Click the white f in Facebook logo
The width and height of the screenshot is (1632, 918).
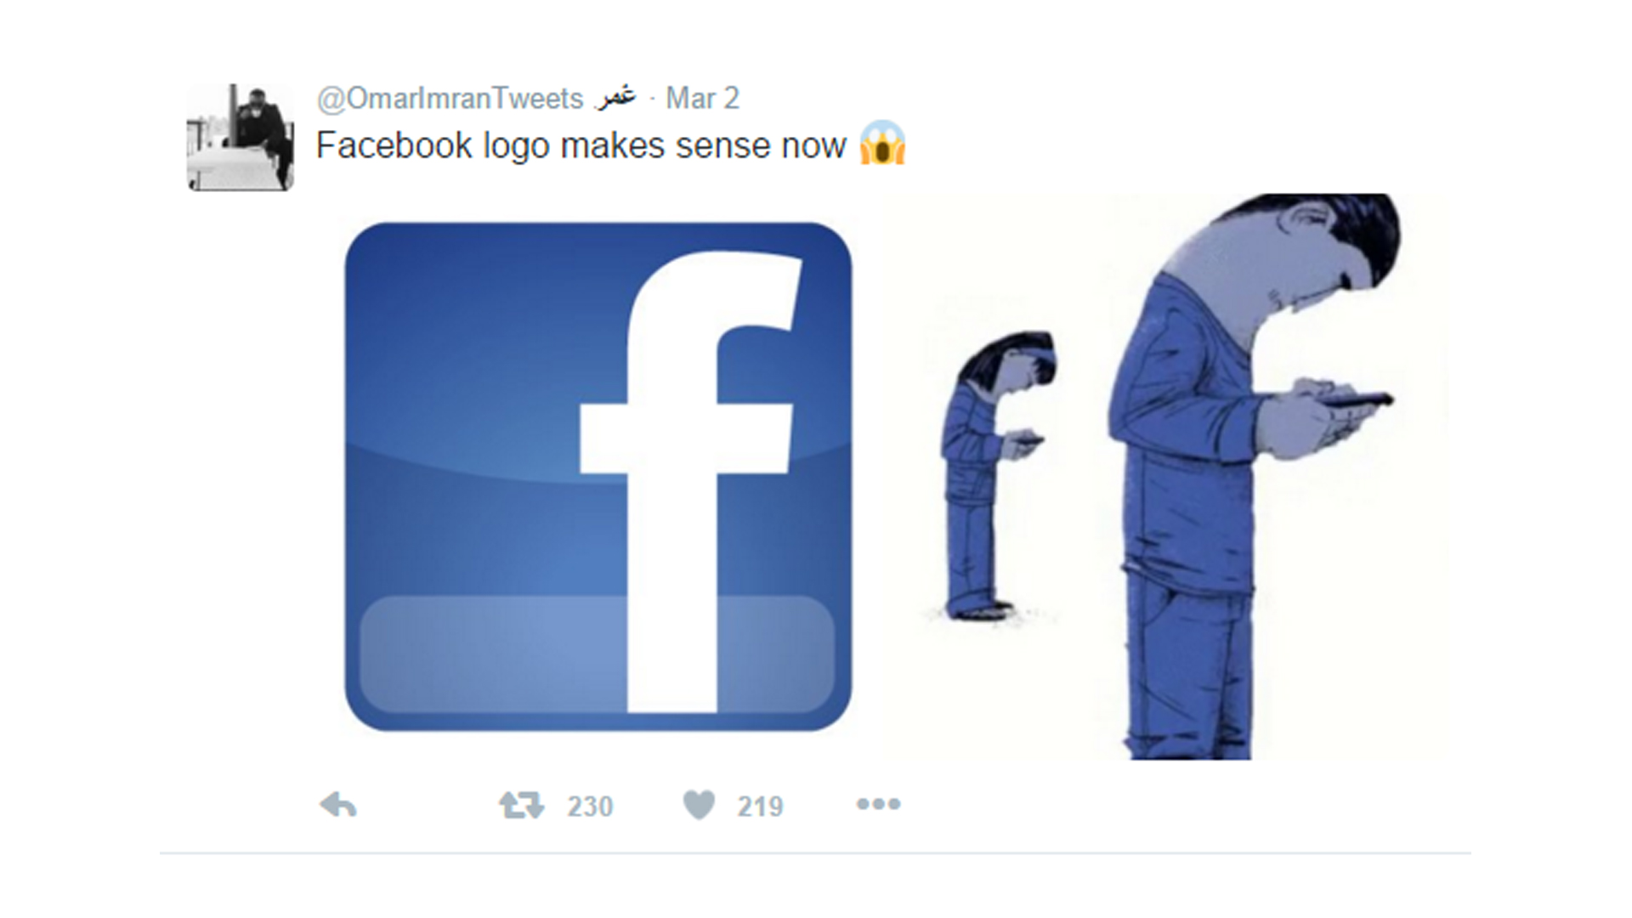coord(690,481)
